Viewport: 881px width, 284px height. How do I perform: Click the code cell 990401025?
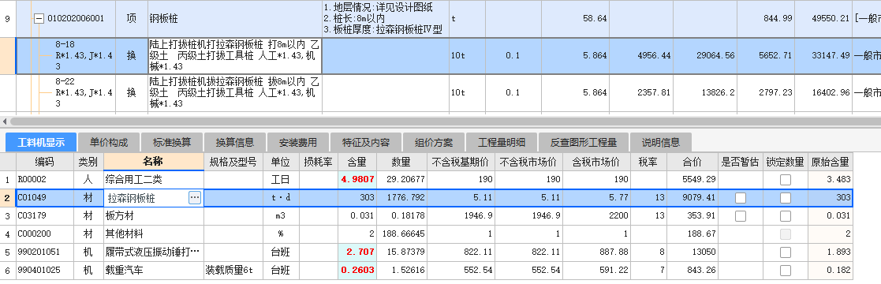tap(45, 271)
